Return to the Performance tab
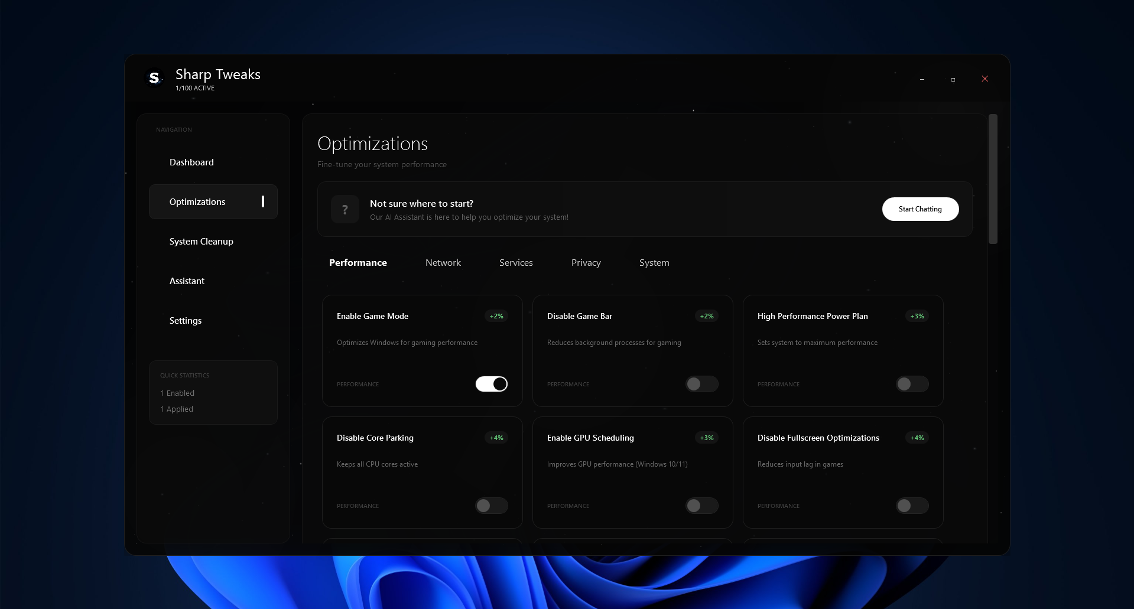1134x609 pixels. click(358, 262)
